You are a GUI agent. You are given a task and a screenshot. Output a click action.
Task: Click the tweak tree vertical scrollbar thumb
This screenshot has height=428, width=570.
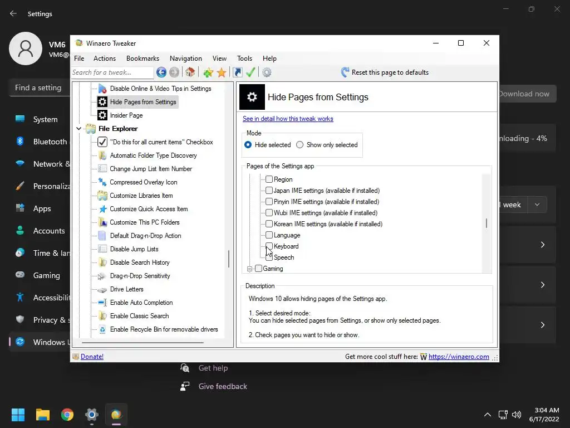[229, 259]
